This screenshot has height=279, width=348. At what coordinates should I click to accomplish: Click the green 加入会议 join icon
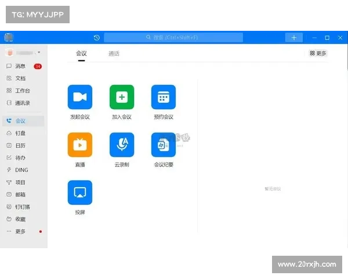pyautogui.click(x=122, y=97)
